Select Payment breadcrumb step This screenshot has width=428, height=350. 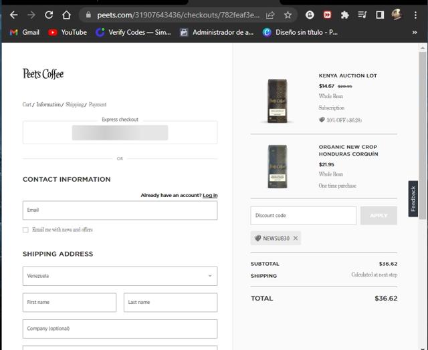[x=98, y=104]
